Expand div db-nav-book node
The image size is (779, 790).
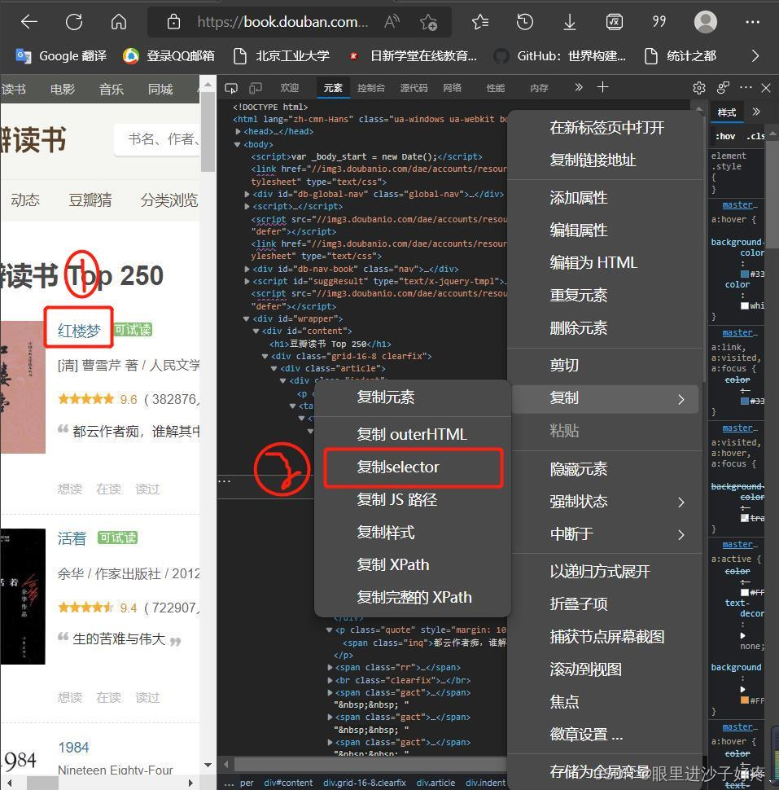point(247,269)
